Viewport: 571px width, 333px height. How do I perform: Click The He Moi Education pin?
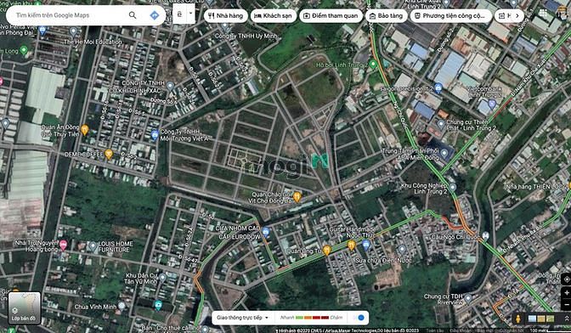pyautogui.click(x=74, y=31)
